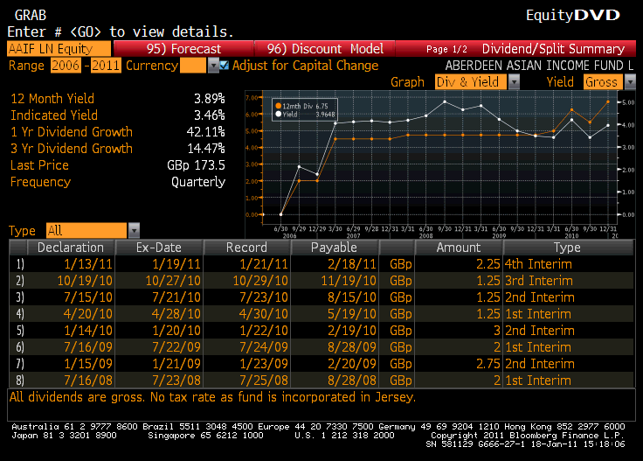Open the Currency dropdown arrow
The image size is (643, 461).
(x=212, y=66)
